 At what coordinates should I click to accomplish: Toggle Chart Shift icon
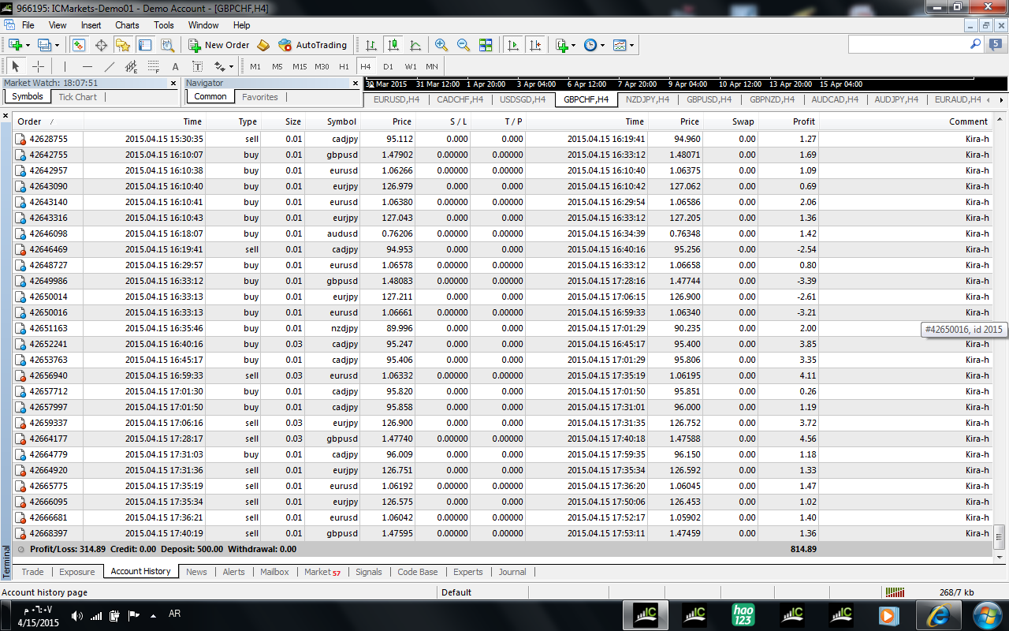point(535,45)
